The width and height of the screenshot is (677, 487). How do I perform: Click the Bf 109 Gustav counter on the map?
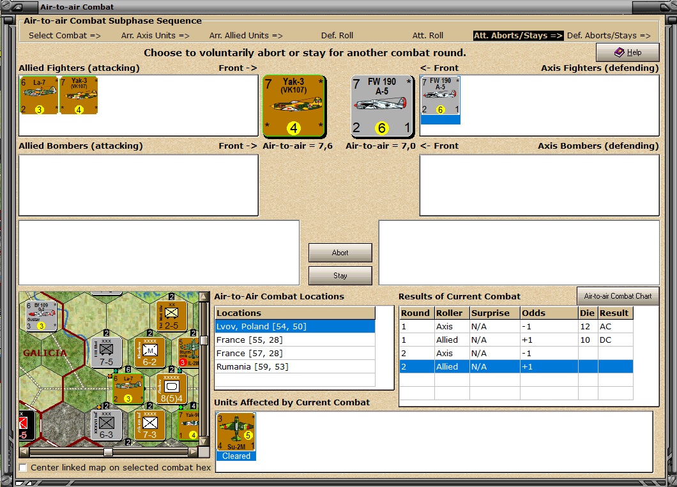tap(42, 316)
